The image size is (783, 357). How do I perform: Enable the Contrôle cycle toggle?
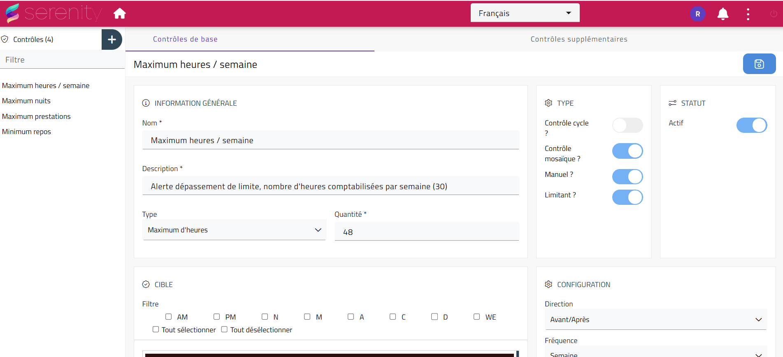[x=627, y=125]
